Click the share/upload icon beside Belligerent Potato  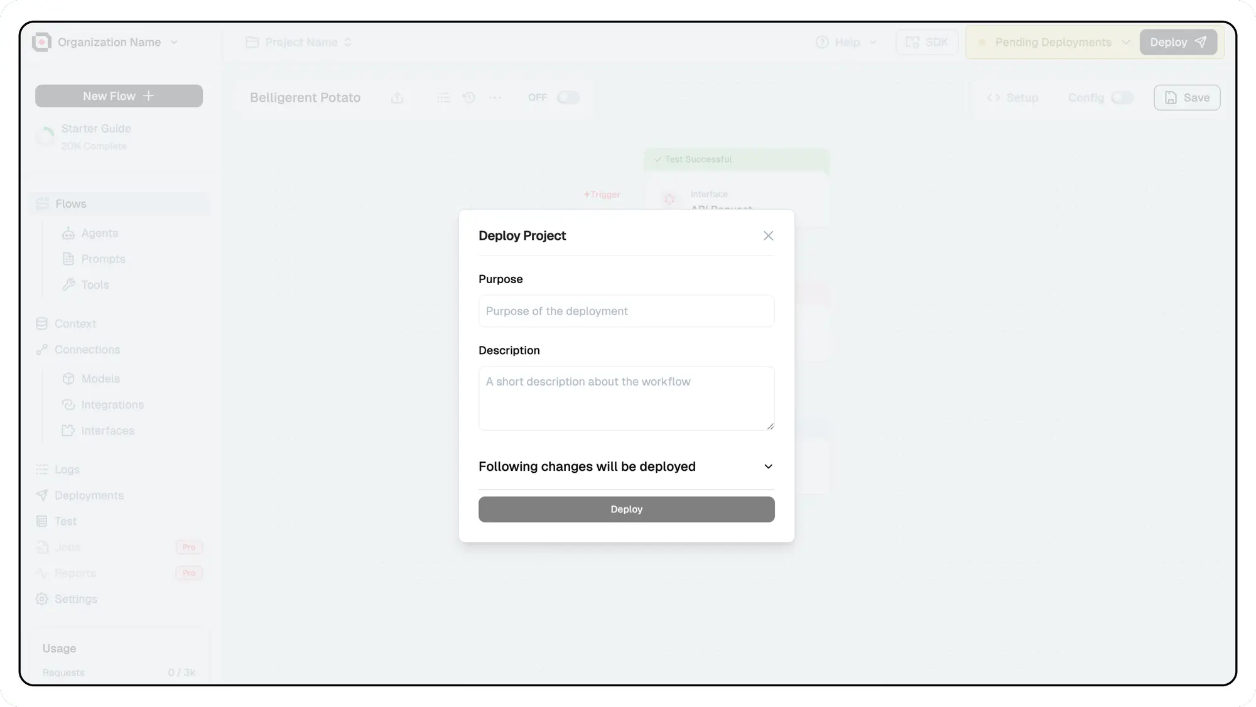point(397,97)
